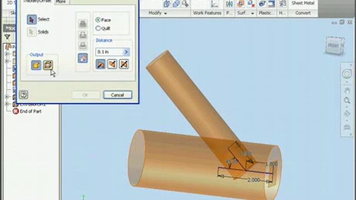Screen dimensions: 356x200
Task: Switch to the Thicken/Offset tab
Action: (37, 1)
